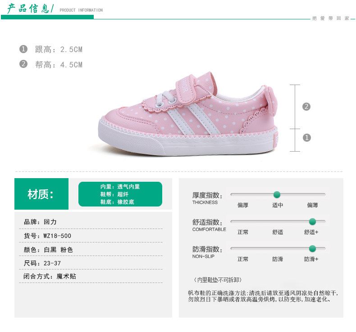Click the 把爱带回家 slogan text
Screen dimensions: 356x332
point(331,18)
